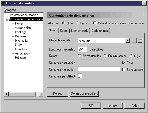Uncheck the Tous checkbox
This screenshot has height=113, width=148.
[x=124, y=63]
